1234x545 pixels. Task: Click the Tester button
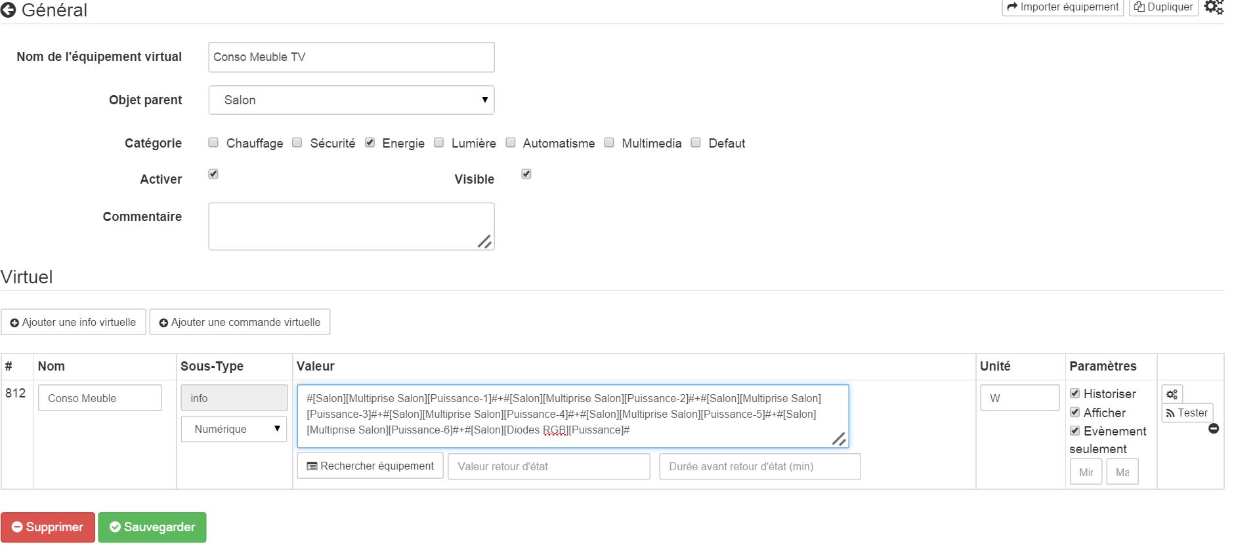point(1187,413)
